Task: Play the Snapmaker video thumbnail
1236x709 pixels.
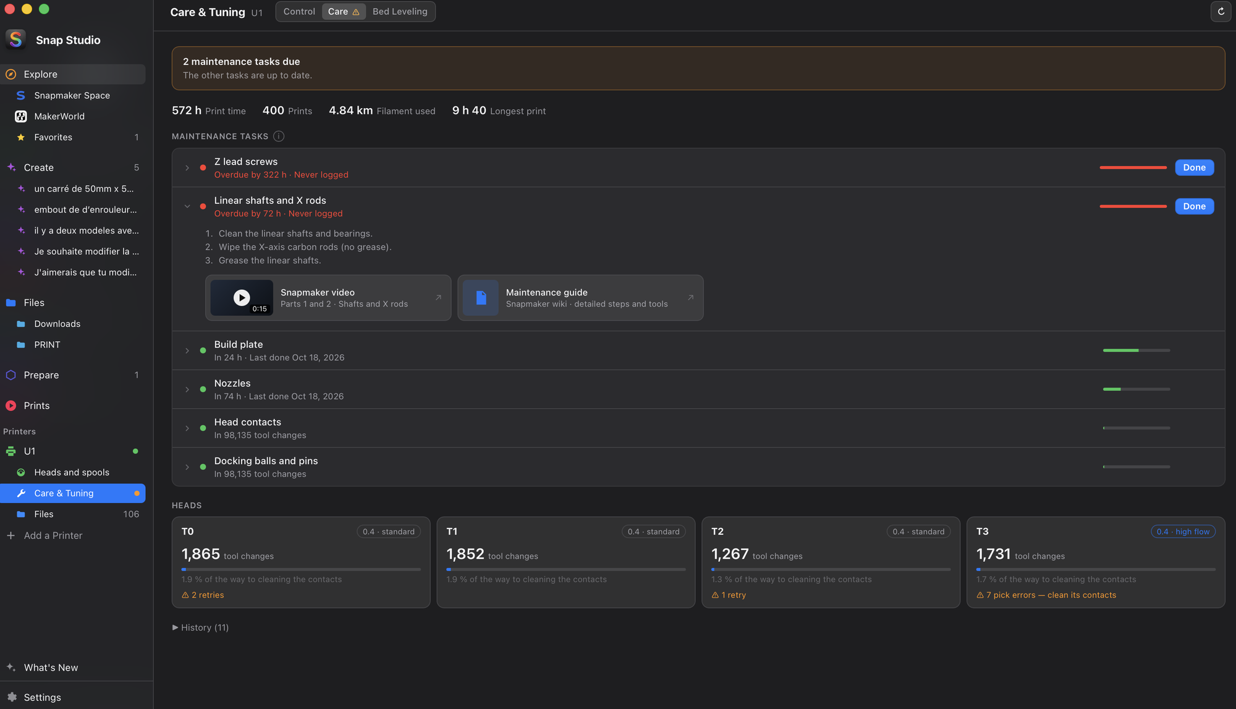Action: click(242, 297)
